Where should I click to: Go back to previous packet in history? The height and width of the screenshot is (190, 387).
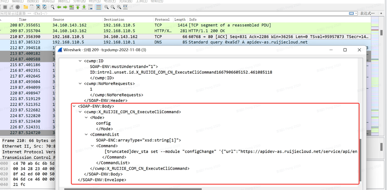(59, 7)
